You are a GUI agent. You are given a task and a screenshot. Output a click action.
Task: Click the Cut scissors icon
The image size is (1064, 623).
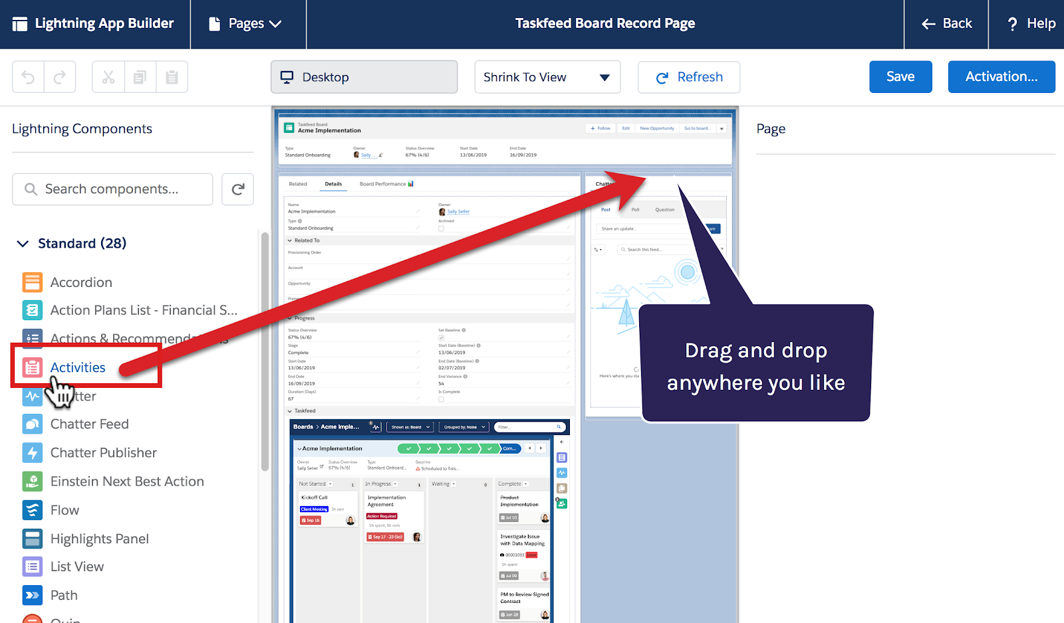pos(108,77)
